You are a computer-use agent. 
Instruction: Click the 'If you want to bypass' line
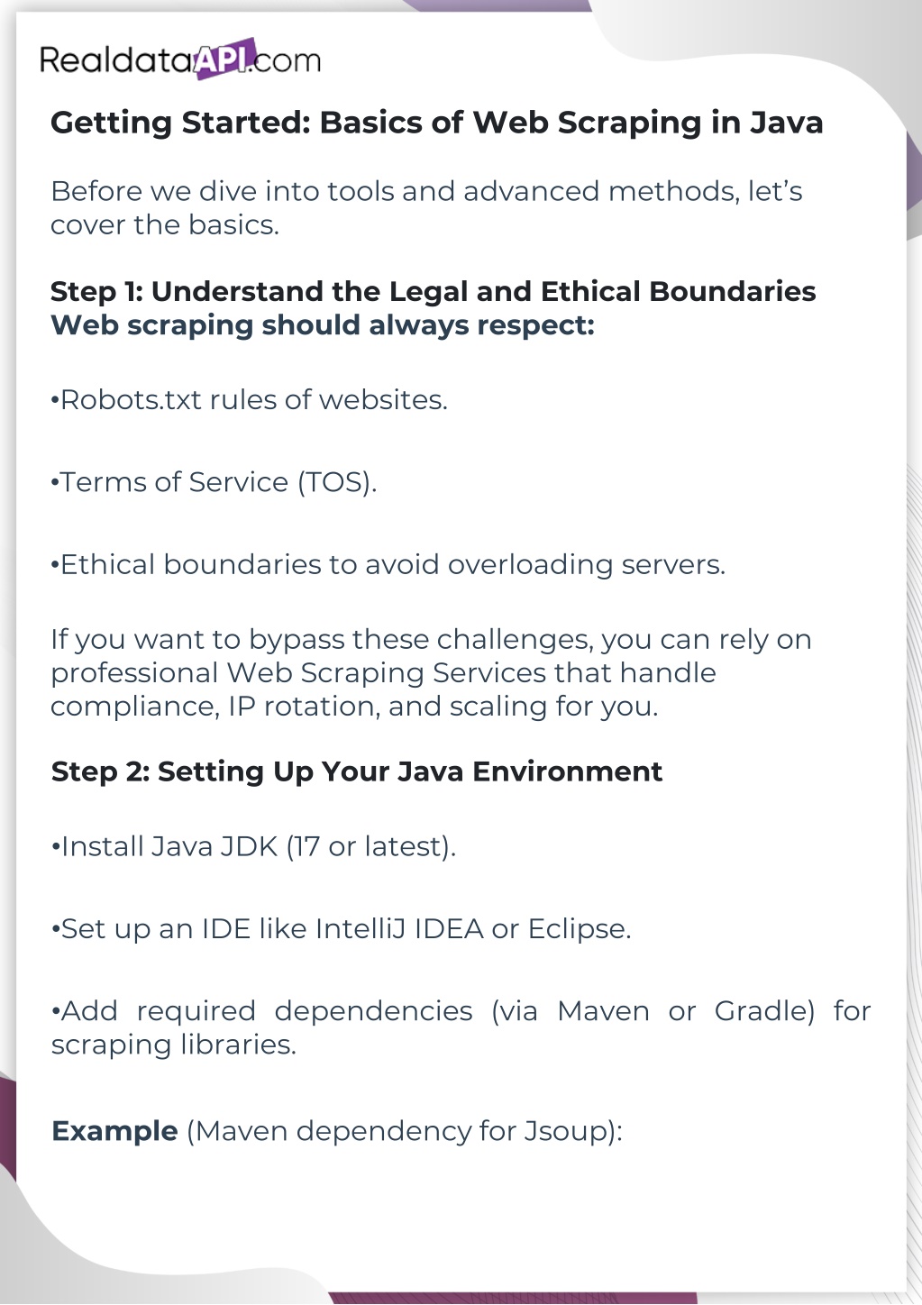[x=430, y=640]
